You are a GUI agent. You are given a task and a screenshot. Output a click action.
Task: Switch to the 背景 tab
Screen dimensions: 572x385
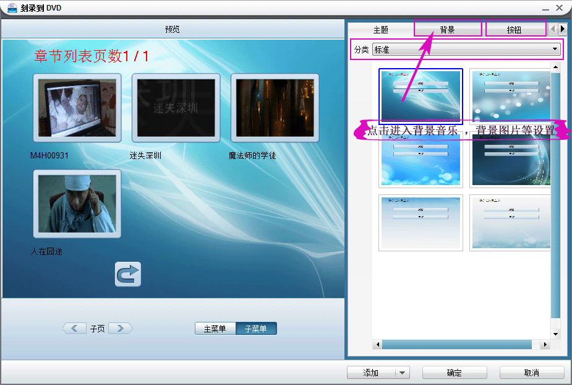click(446, 28)
